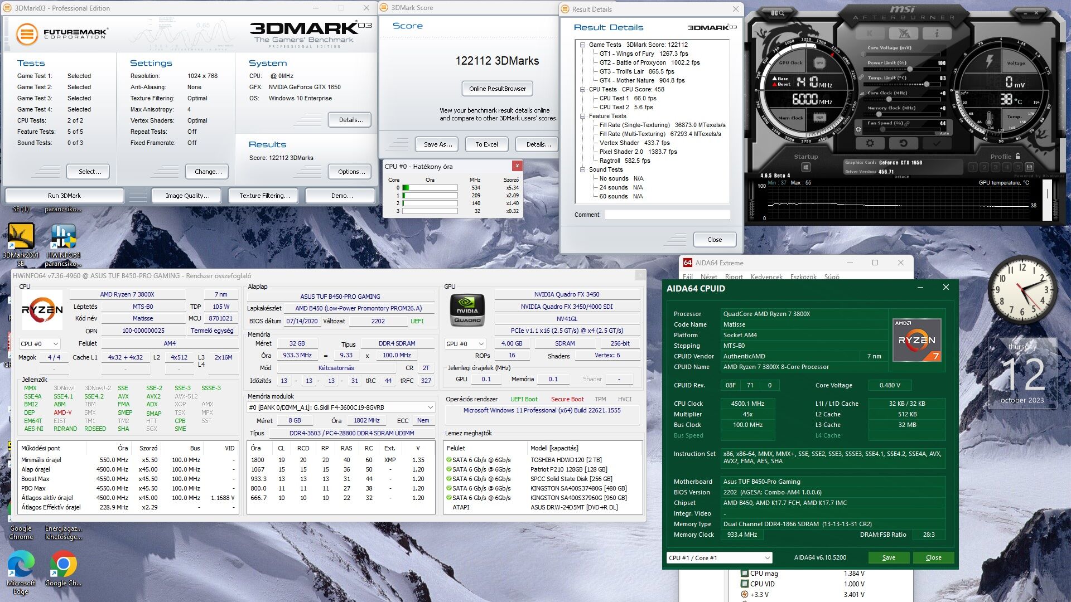Select Afterburner profile slot 1
1071x602 pixels.
[973, 167]
